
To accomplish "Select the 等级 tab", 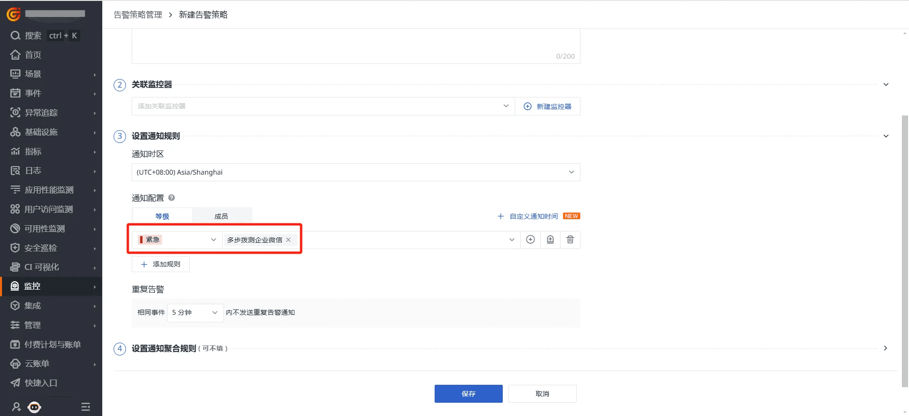I will [x=162, y=216].
